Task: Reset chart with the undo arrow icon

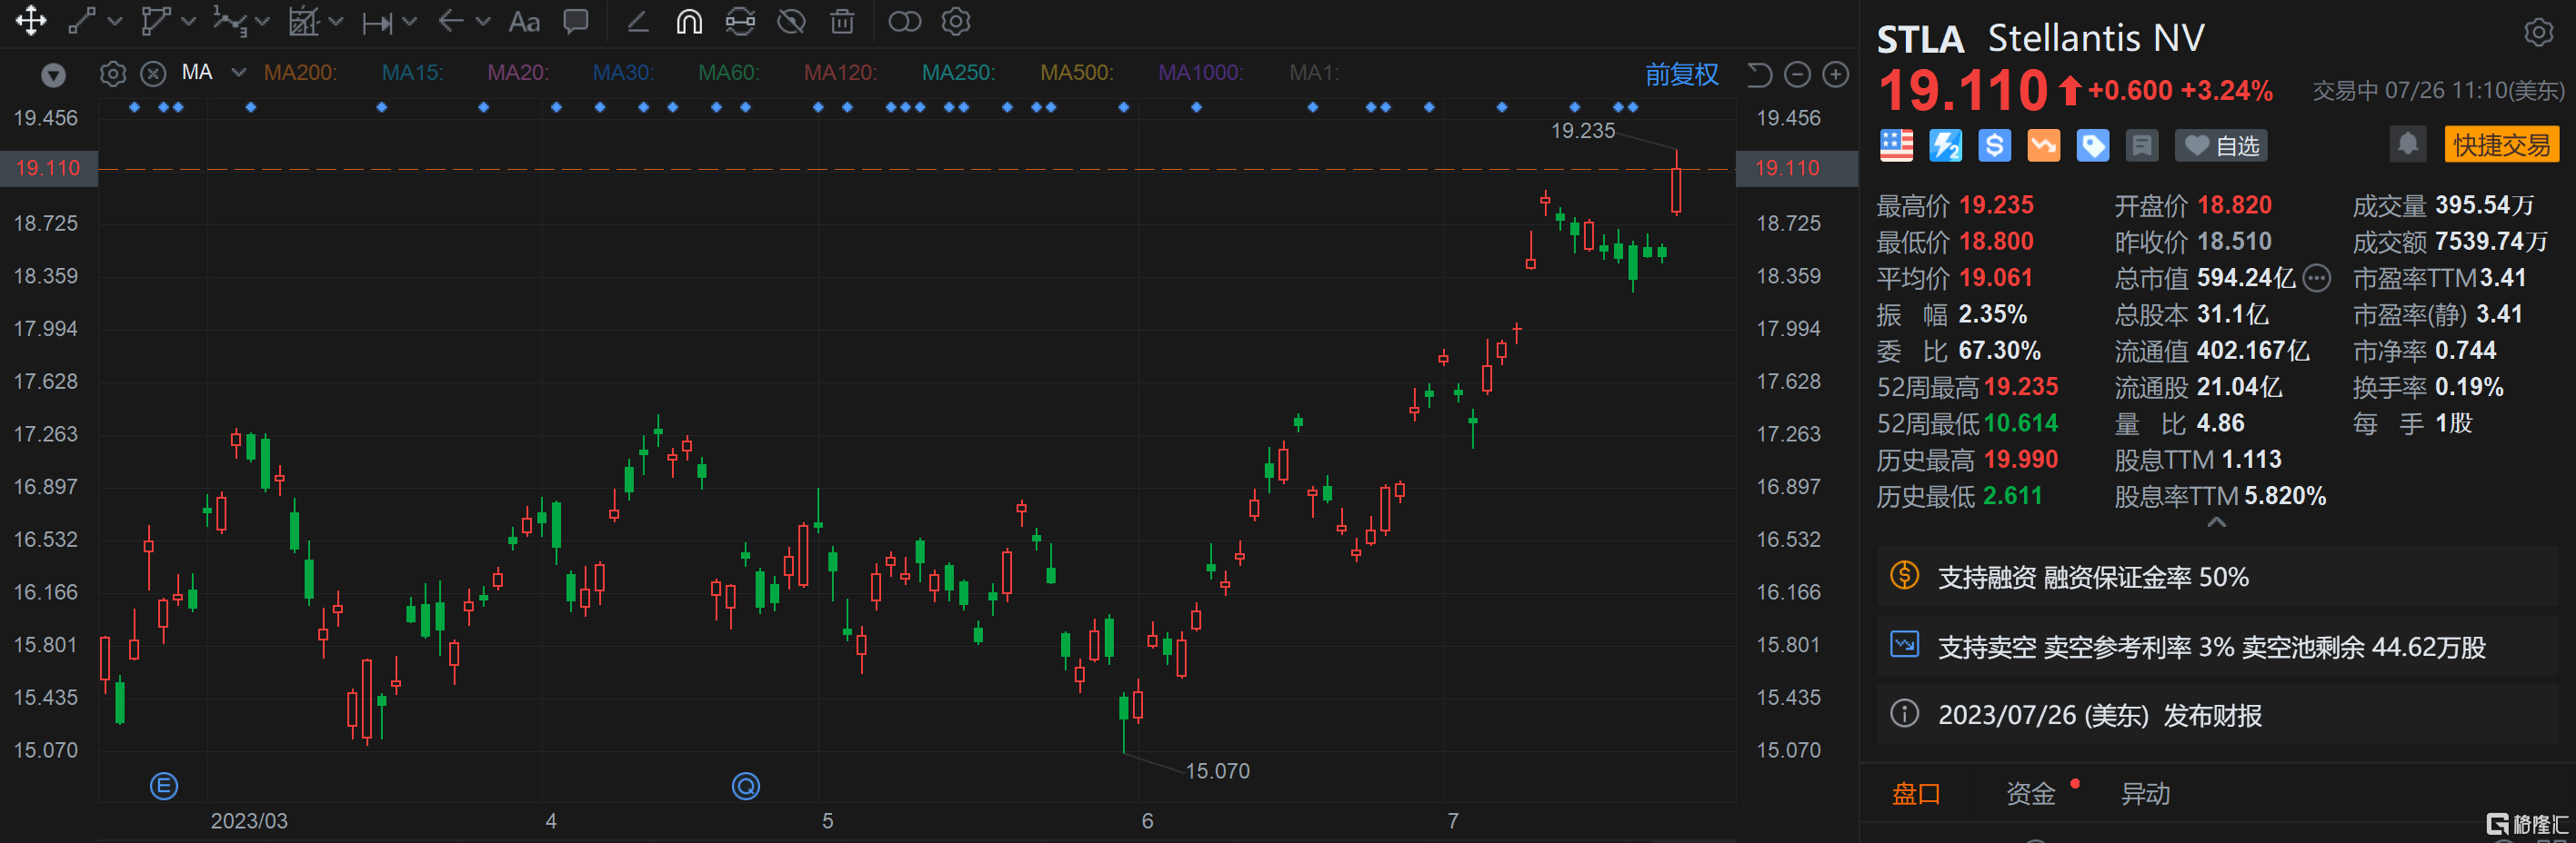Action: tap(1759, 74)
